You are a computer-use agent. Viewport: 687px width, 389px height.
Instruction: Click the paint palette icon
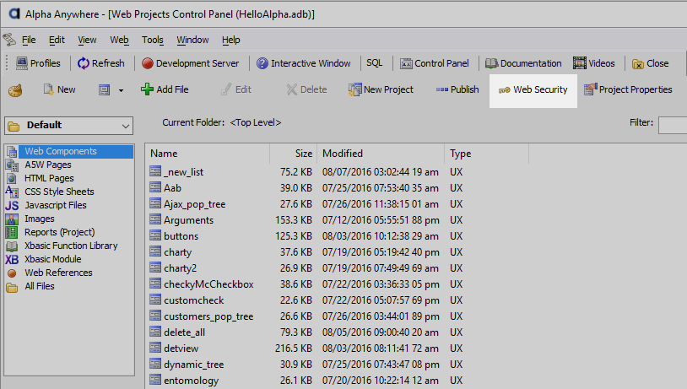15,90
